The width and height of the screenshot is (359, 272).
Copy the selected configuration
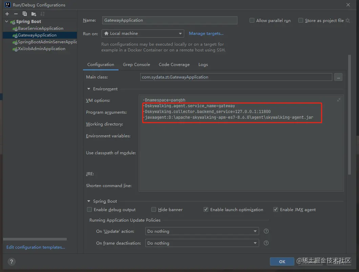[25, 14]
